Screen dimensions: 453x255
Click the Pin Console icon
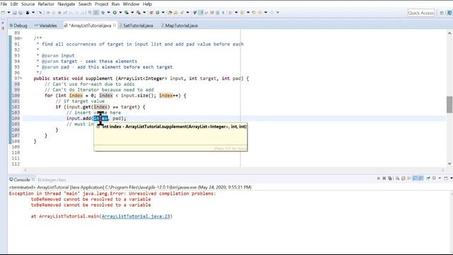(428, 178)
